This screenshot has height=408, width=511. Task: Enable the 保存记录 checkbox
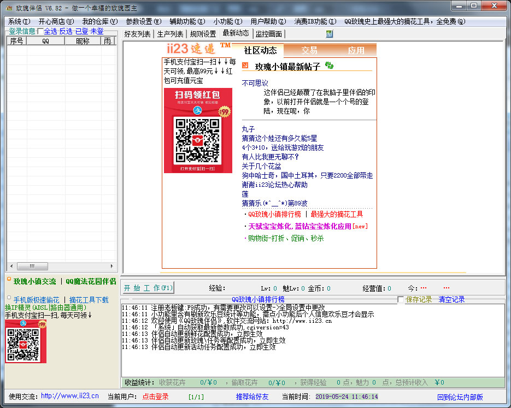coord(401,299)
